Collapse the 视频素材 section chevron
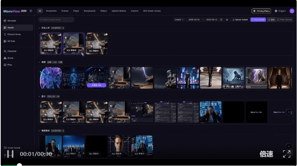The height and width of the screenshot is (166, 297). pos(39,131)
